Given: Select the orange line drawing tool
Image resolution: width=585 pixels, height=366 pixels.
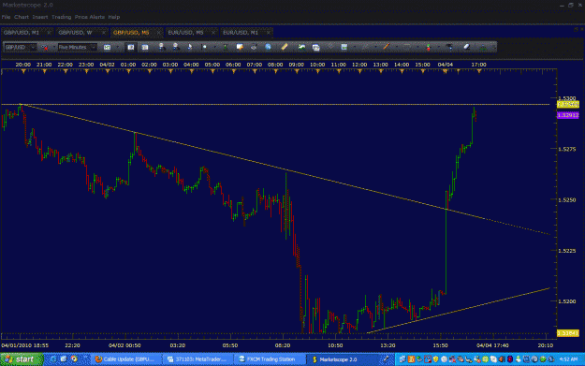Looking at the screenshot, I should (x=387, y=48).
